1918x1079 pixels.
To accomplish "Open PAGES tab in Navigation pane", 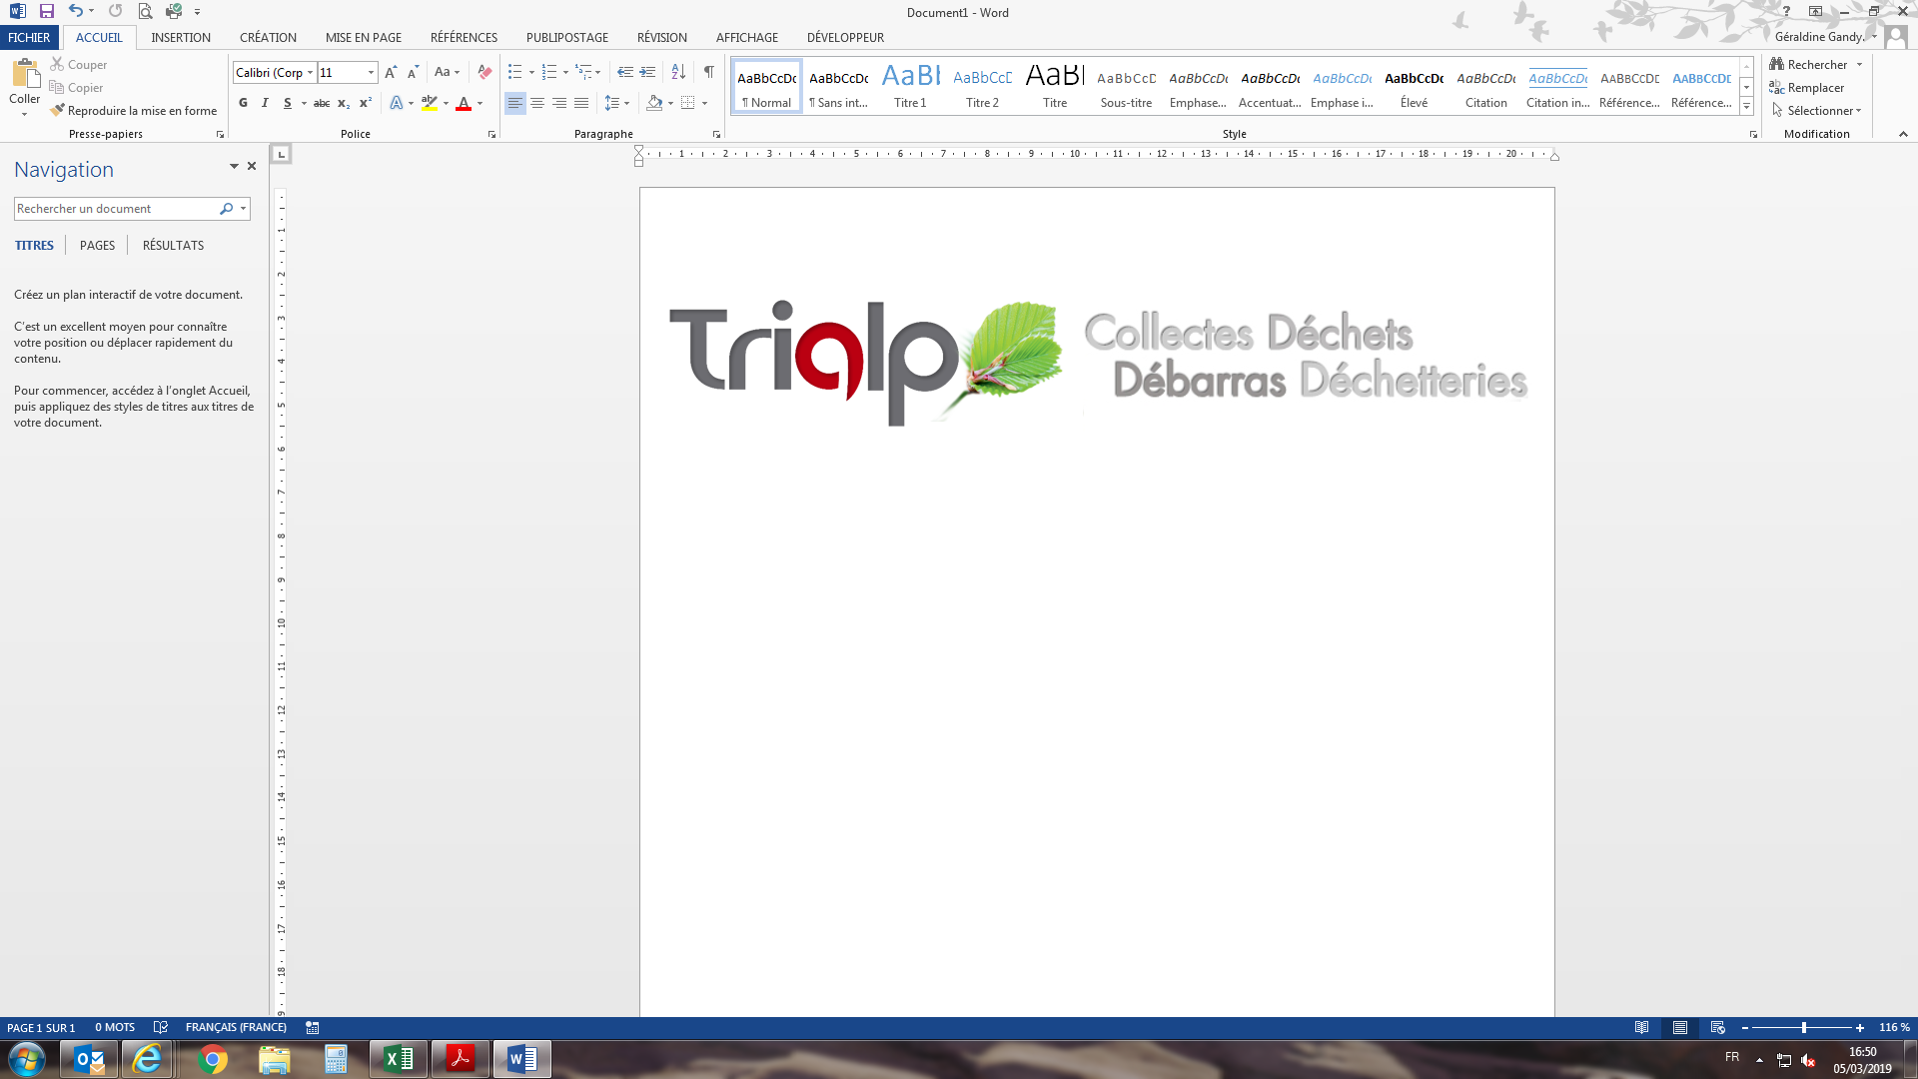I will click(97, 246).
